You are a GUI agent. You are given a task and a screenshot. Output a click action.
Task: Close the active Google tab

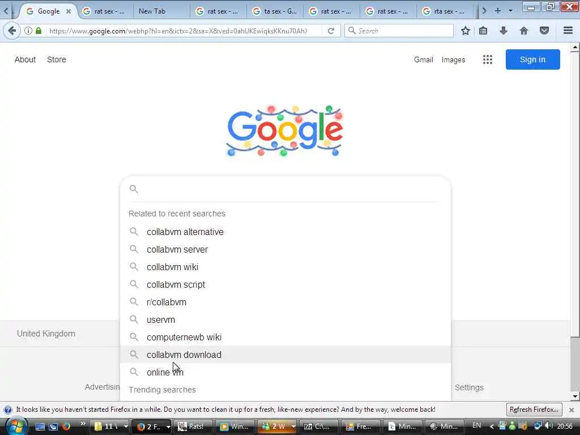click(x=69, y=11)
